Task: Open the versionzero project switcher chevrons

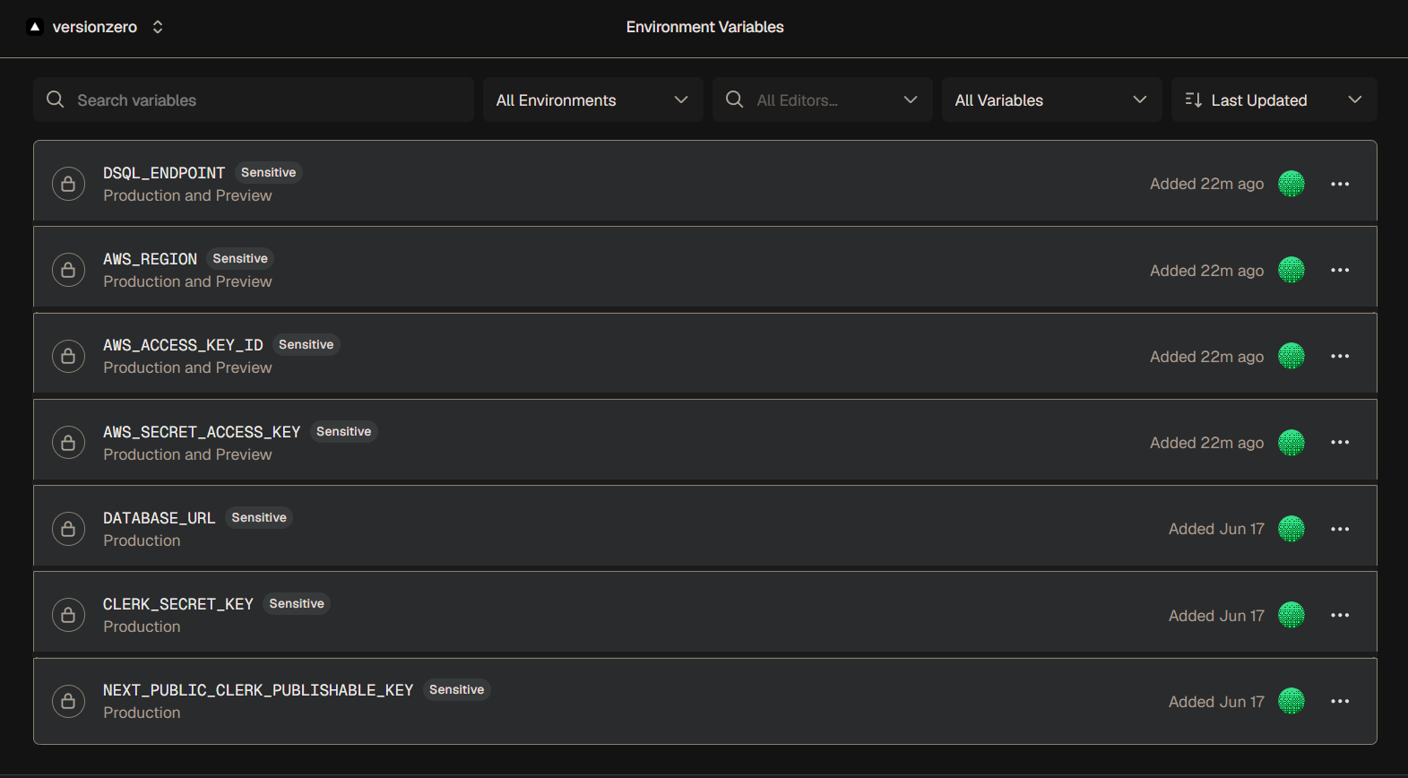Action: point(158,27)
